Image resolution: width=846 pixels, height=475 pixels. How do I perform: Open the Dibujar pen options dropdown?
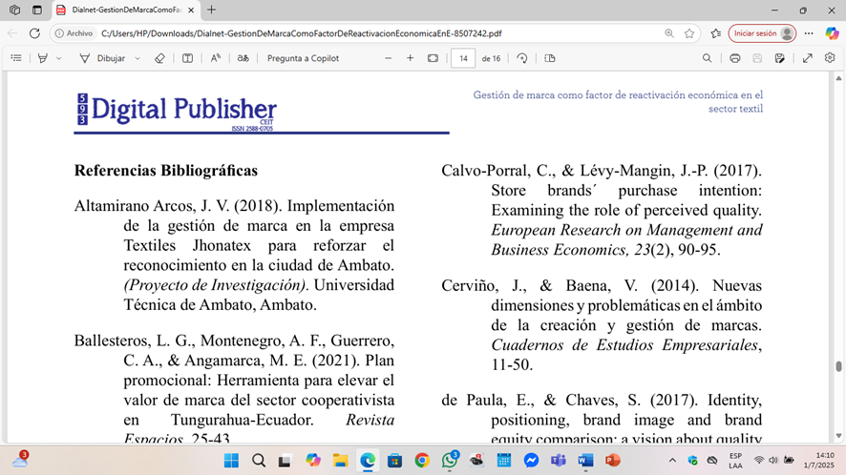coord(137,58)
